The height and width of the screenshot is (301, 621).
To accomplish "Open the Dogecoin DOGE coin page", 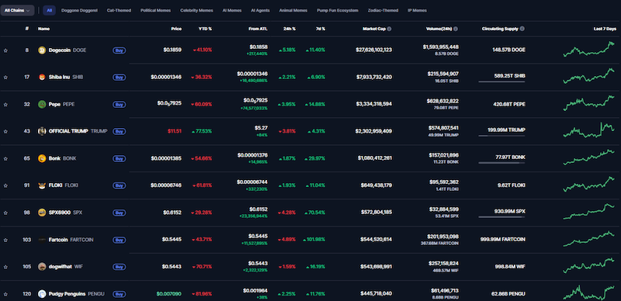I will [x=68, y=50].
